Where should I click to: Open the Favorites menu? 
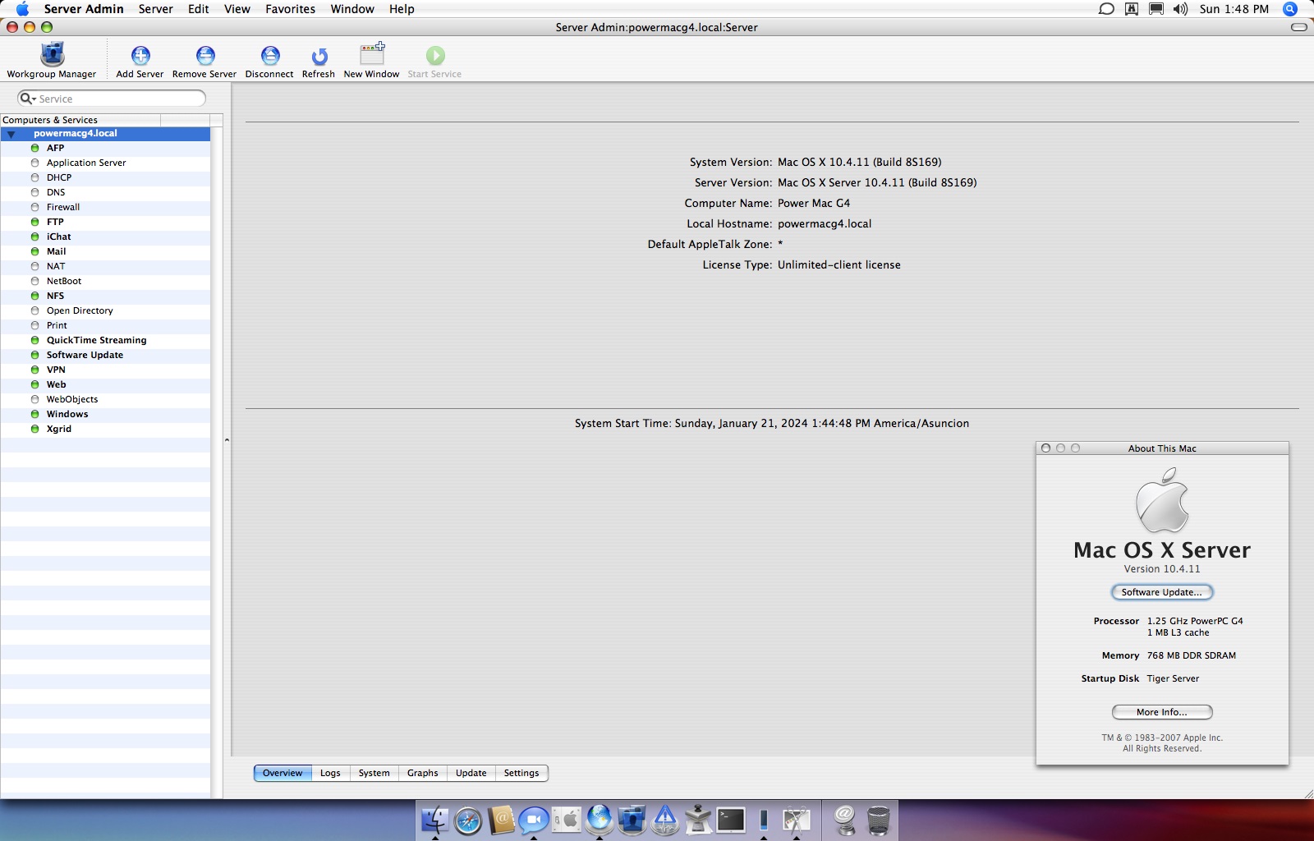(290, 9)
